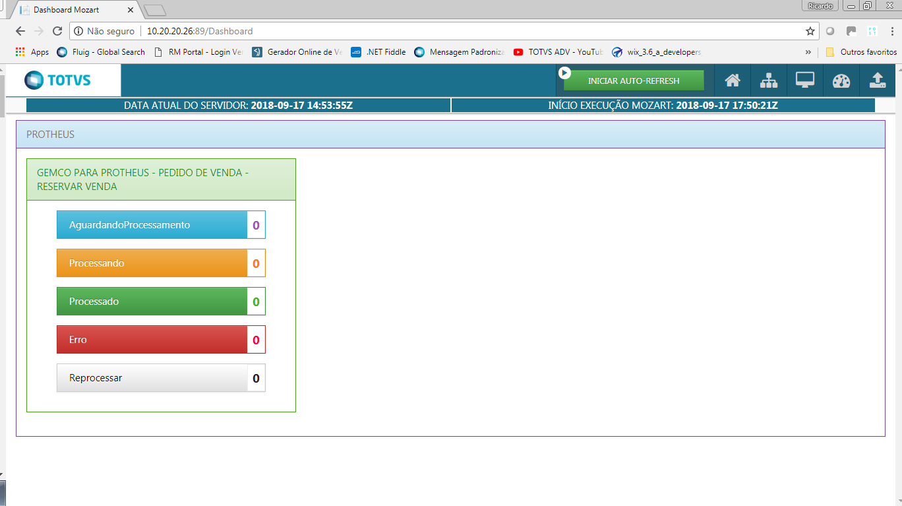Start auto-refresh with the green button
902x506 pixels.
(634, 80)
